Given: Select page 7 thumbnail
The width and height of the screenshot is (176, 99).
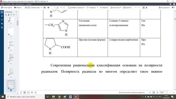Looking at the screenshot, I should click(x=11, y=85).
